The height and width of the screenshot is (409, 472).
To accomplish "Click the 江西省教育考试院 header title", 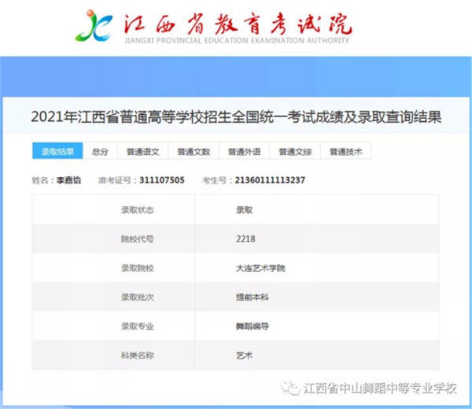I will pyautogui.click(x=238, y=24).
